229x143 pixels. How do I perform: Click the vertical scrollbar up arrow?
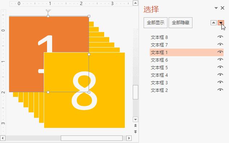coord(135,3)
